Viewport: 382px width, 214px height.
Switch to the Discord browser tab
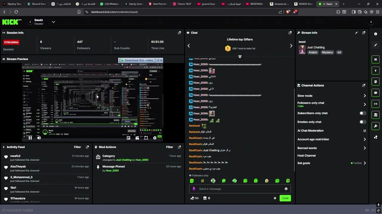(x=36, y=4)
